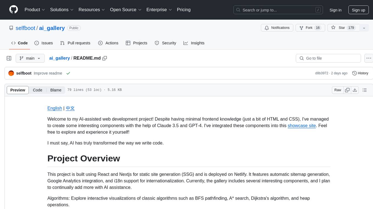The width and height of the screenshot is (373, 209).
Task: Collapse the file tree side panel
Action: point(9,58)
